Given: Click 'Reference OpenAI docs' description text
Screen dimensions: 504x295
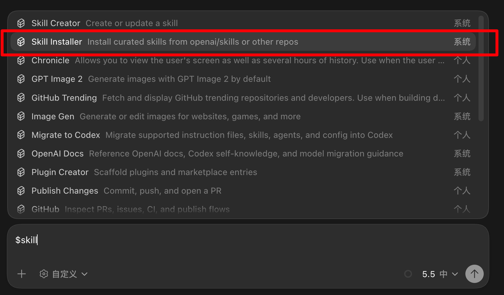Looking at the screenshot, I should point(246,153).
